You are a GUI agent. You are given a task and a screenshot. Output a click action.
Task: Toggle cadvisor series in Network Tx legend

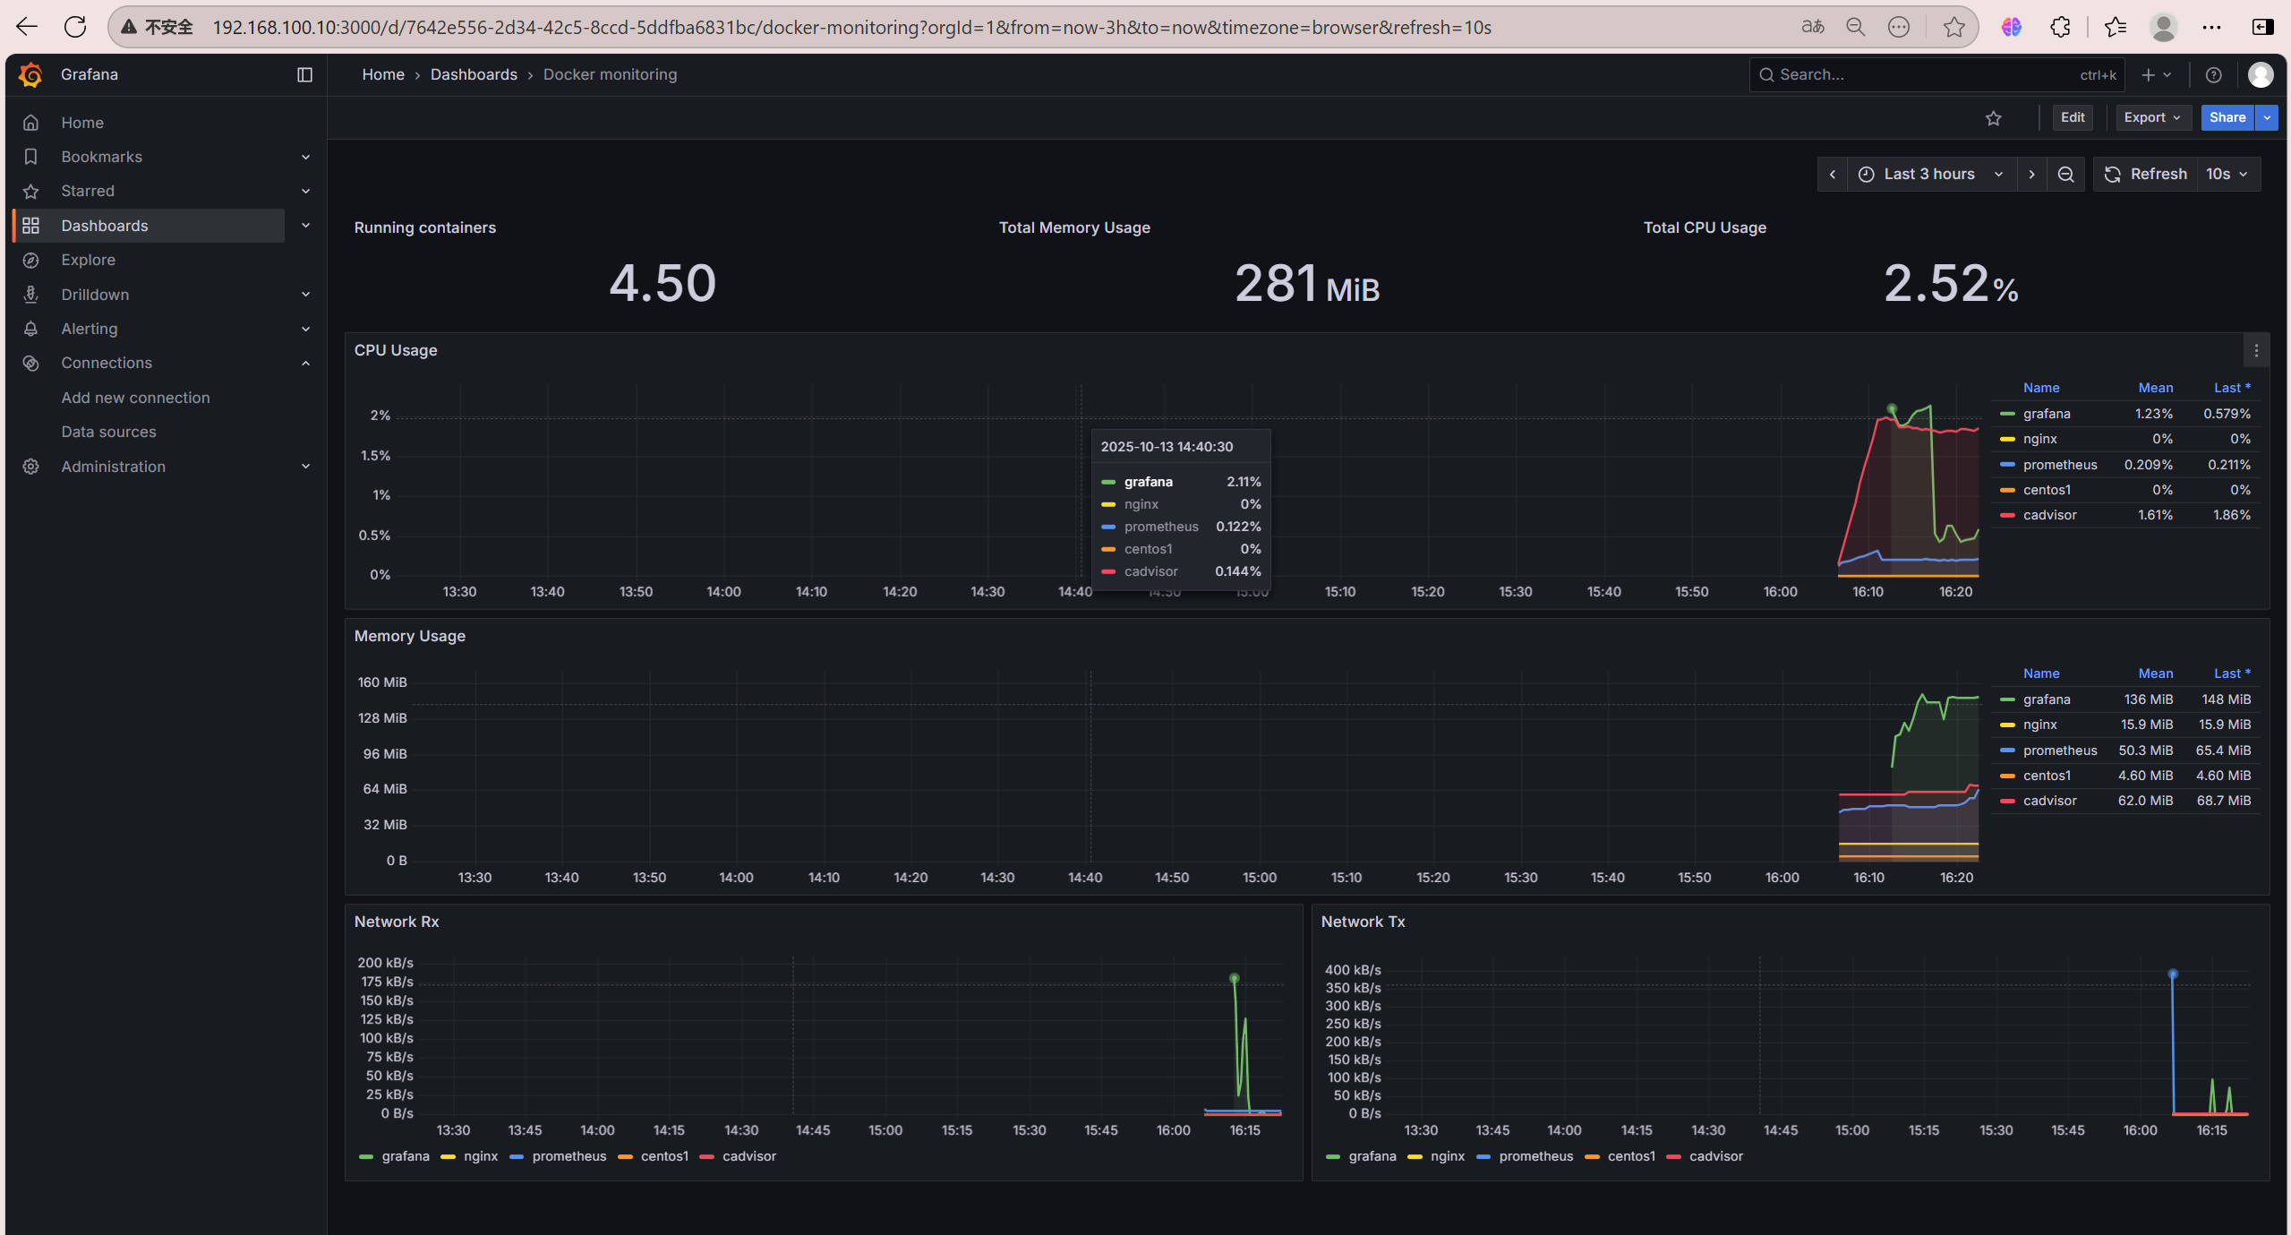tap(1715, 1156)
